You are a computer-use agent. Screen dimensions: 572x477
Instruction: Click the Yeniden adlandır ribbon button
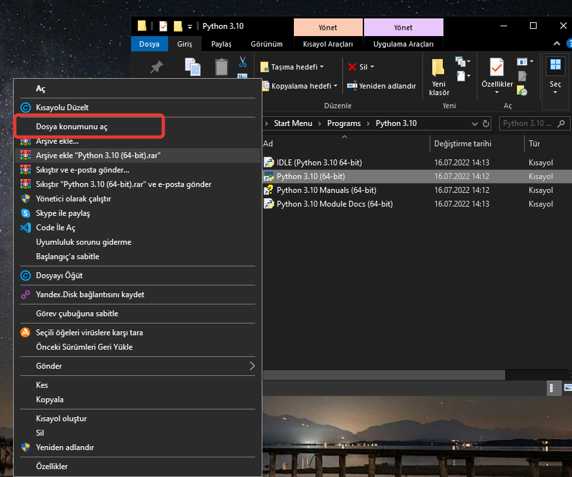pos(382,86)
